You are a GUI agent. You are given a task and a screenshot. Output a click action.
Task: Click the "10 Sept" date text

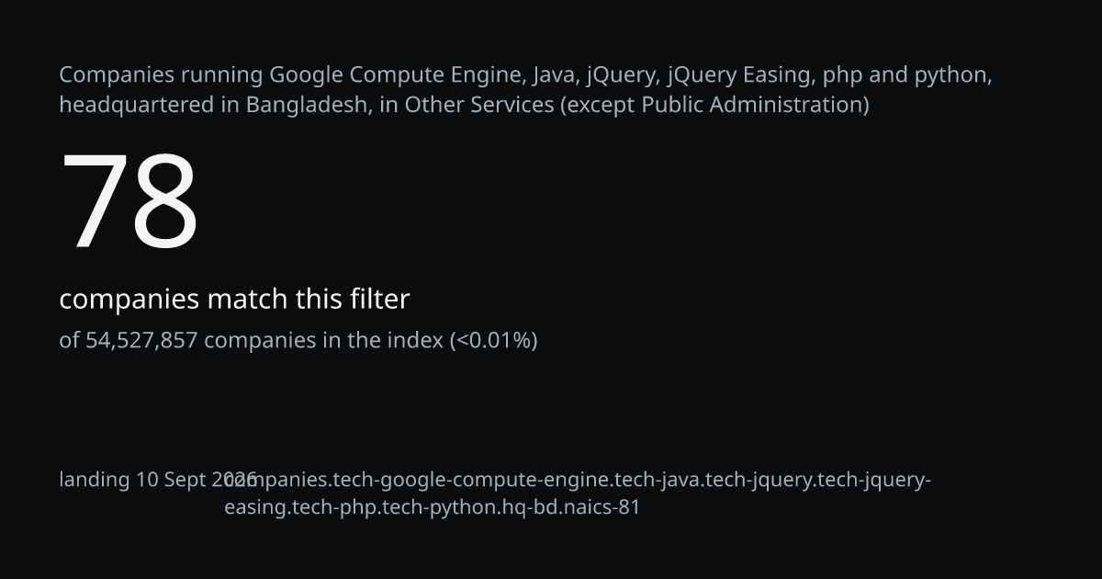(x=173, y=480)
